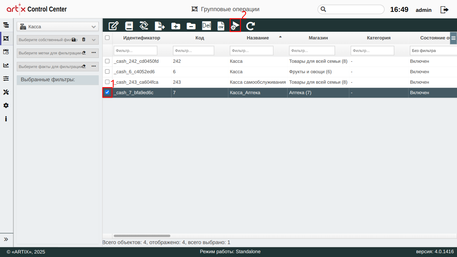Click the wrench tools icon in sidebar
Viewport: 457px width, 257px height.
(6, 92)
